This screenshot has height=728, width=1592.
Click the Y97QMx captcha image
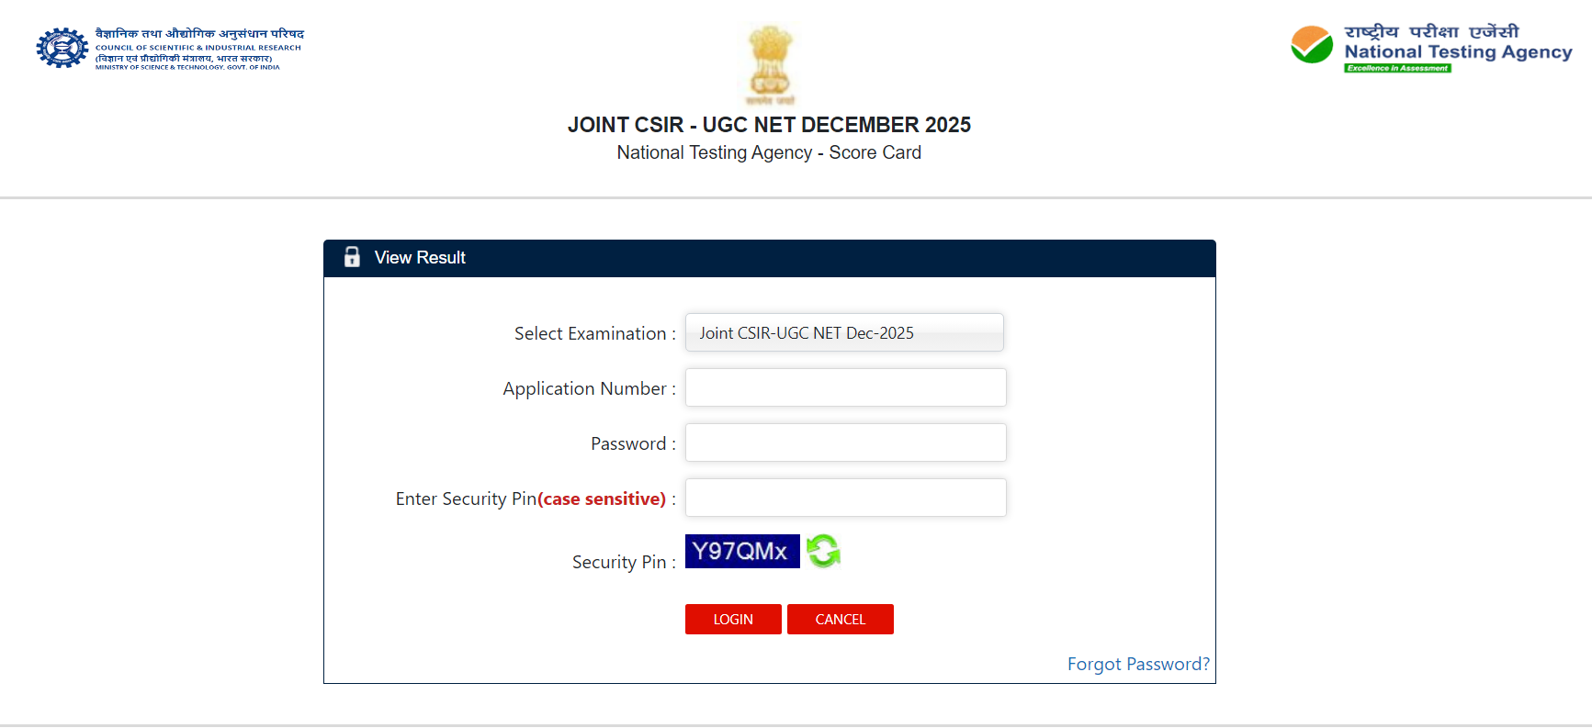741,551
